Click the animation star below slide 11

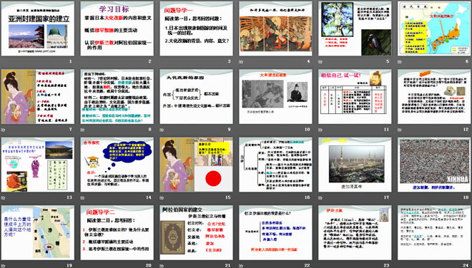point(320,130)
